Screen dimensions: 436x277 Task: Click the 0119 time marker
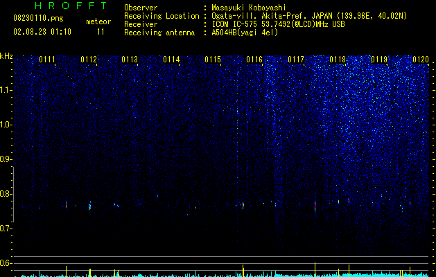pyautogui.click(x=379, y=60)
